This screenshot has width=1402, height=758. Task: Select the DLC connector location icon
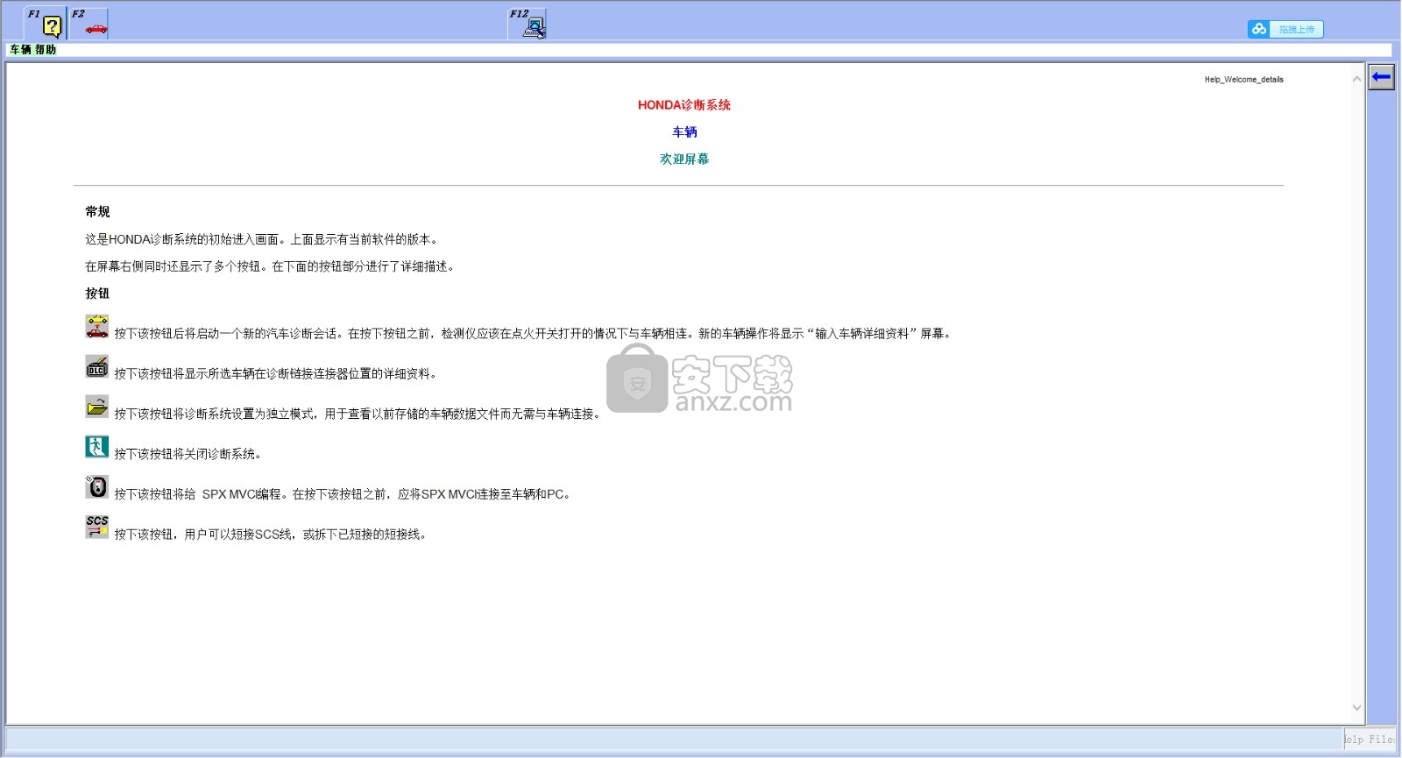pos(97,367)
